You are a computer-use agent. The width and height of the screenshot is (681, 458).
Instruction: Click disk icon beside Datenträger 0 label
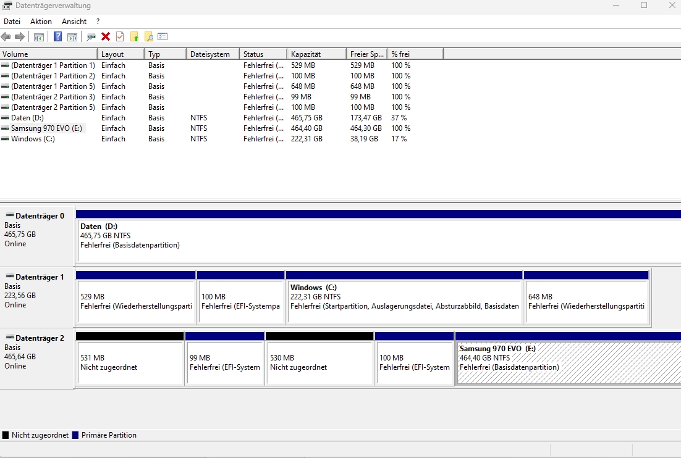9,215
